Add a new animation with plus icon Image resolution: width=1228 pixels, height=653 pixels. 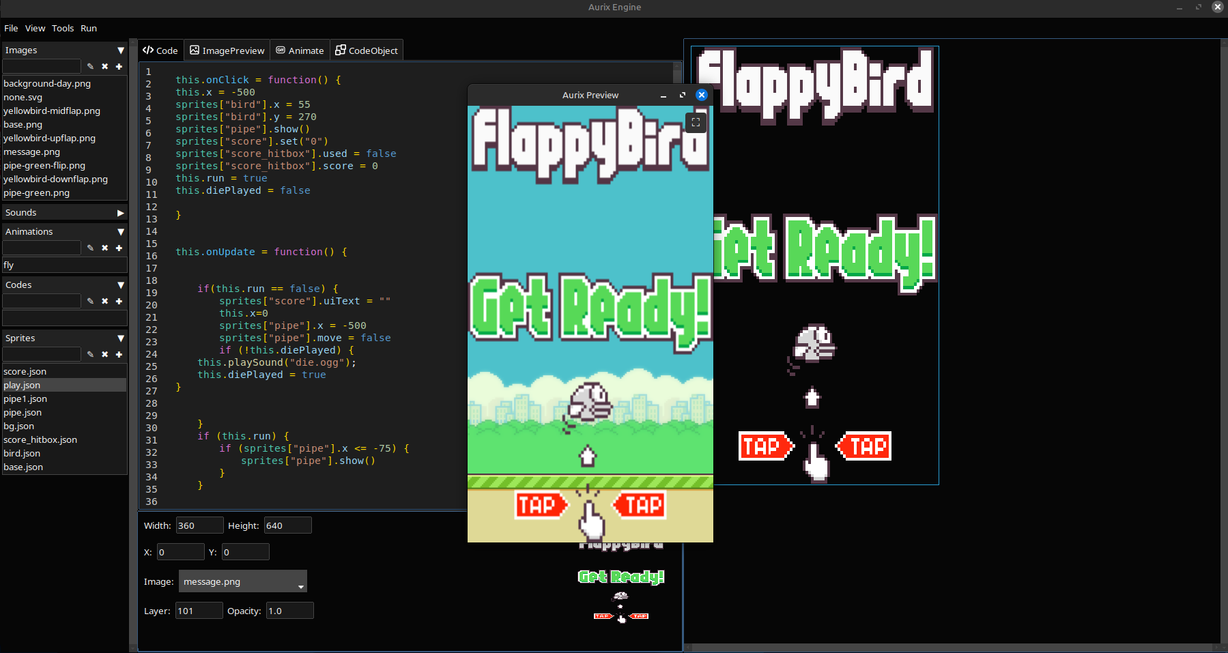[119, 248]
